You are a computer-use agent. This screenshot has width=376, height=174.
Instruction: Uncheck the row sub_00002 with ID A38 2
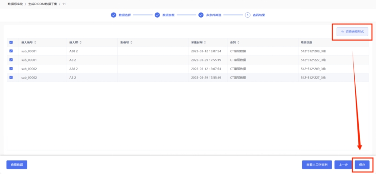pyautogui.click(x=11, y=69)
